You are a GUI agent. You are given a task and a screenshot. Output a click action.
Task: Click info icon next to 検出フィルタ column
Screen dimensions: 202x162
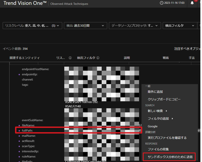tap(98, 58)
